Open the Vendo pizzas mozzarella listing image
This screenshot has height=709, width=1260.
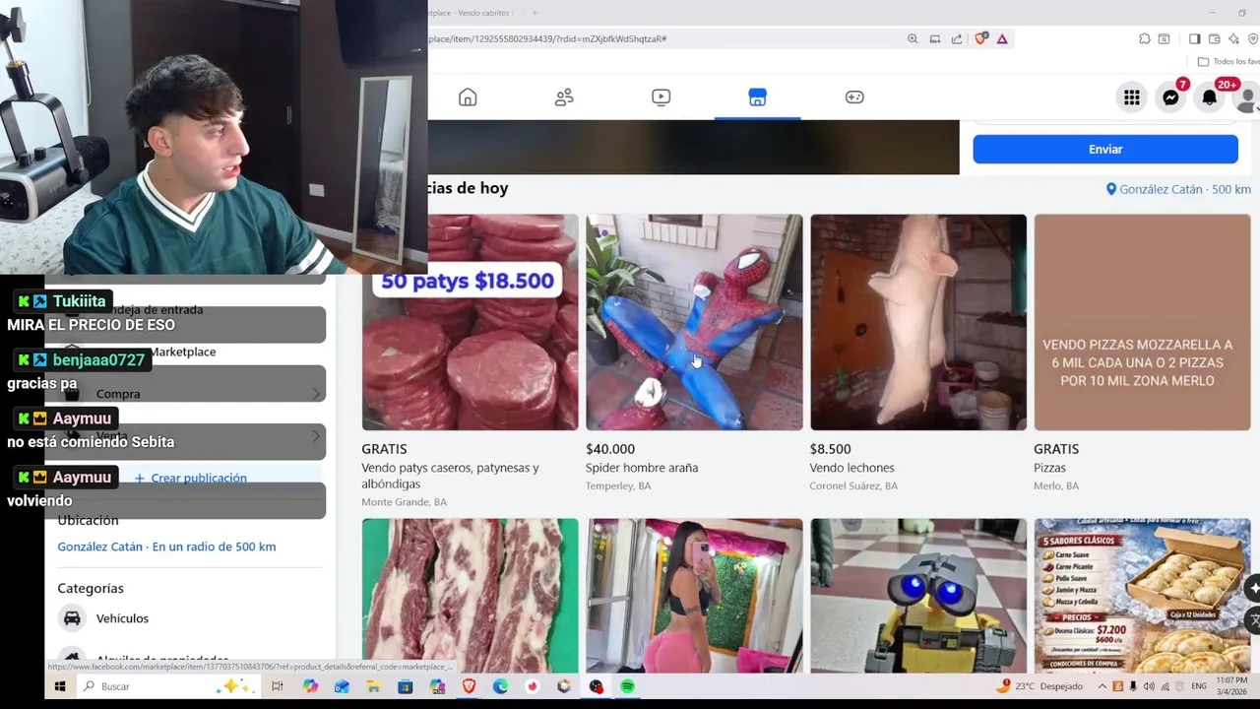1142,322
